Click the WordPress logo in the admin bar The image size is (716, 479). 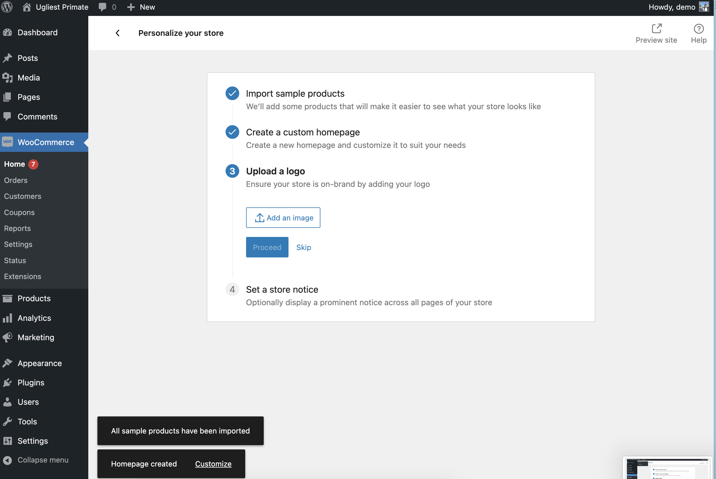point(7,7)
